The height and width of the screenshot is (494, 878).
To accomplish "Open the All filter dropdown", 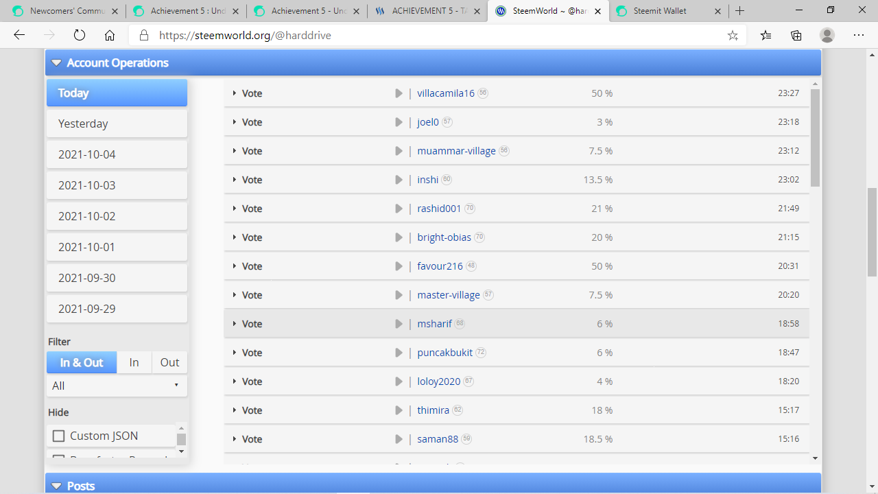I will point(117,386).
